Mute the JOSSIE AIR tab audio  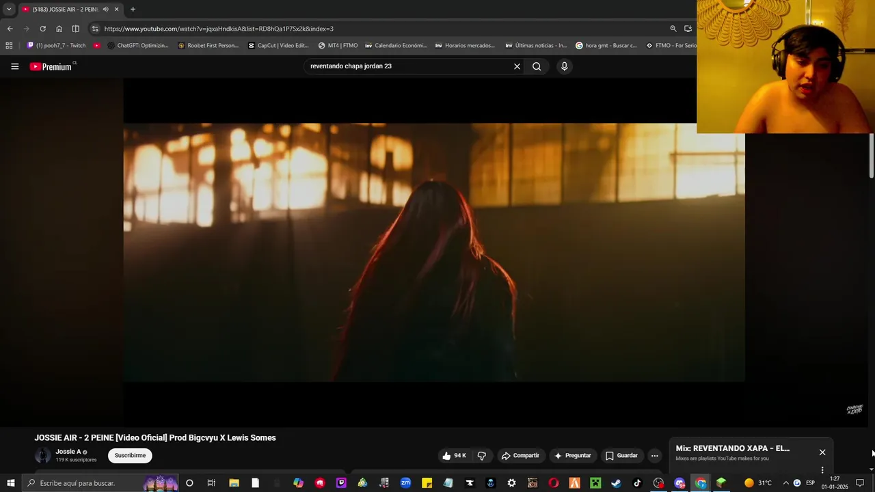tap(105, 10)
